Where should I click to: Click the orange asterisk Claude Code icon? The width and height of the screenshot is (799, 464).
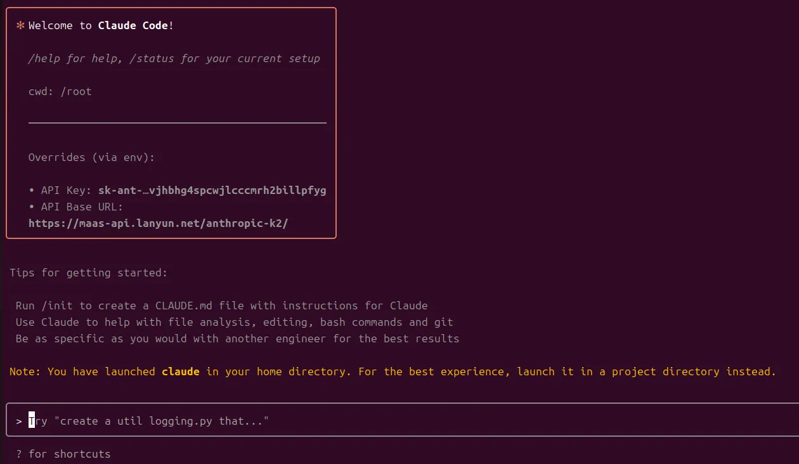point(20,25)
